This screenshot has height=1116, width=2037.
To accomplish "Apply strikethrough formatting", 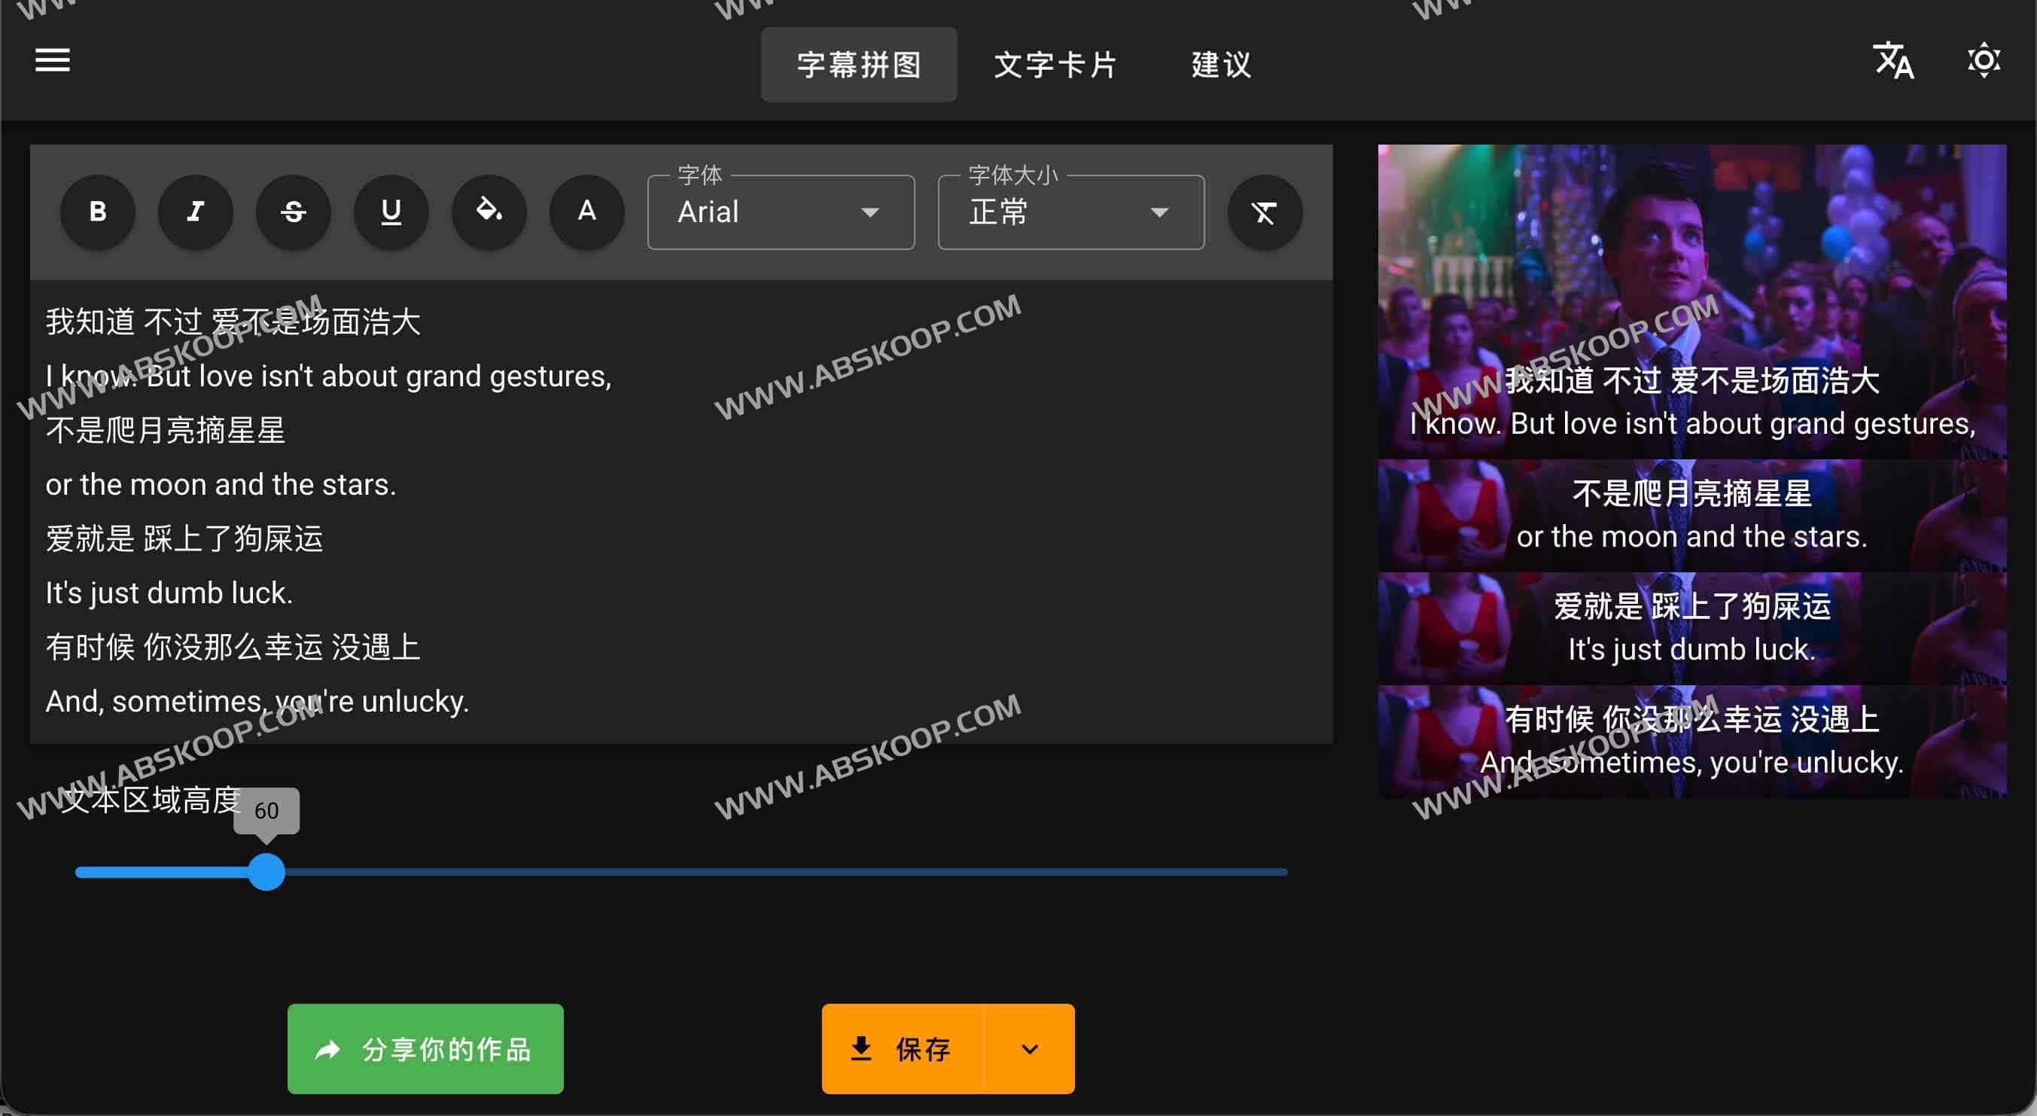I will [294, 212].
